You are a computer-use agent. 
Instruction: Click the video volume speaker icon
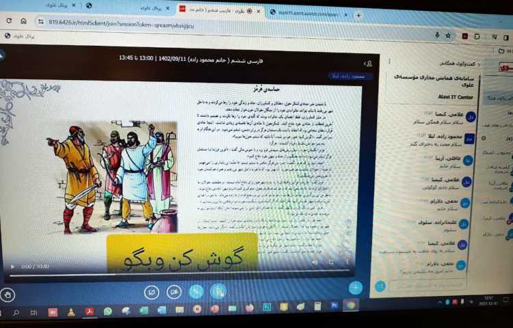(x=315, y=262)
